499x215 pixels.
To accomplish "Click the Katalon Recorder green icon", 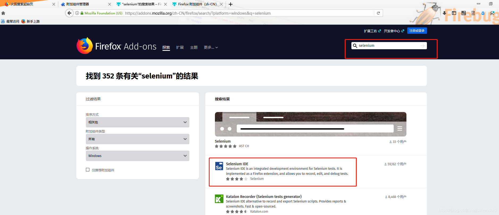I will (x=219, y=199).
